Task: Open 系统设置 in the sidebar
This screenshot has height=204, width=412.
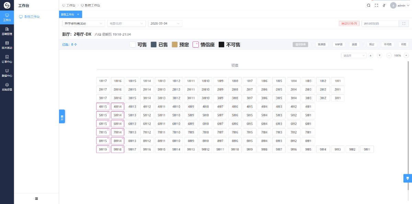Action: [x=7, y=87]
